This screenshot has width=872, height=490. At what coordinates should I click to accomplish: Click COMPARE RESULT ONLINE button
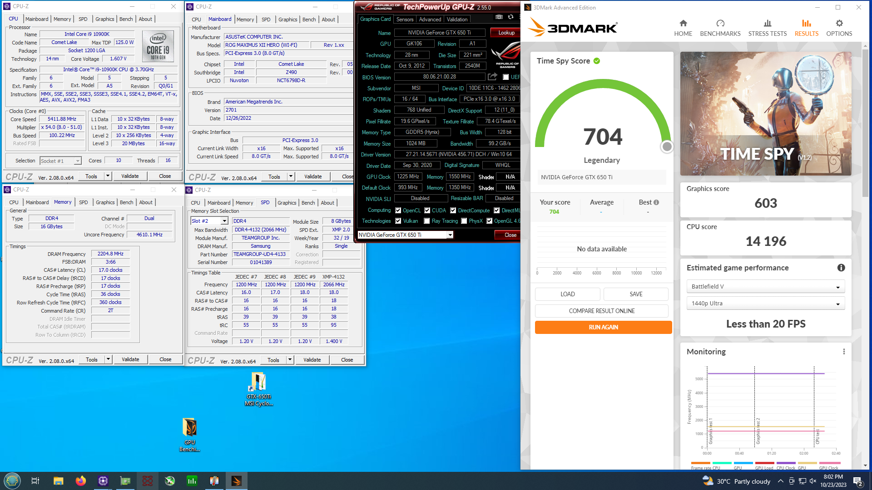pos(602,311)
